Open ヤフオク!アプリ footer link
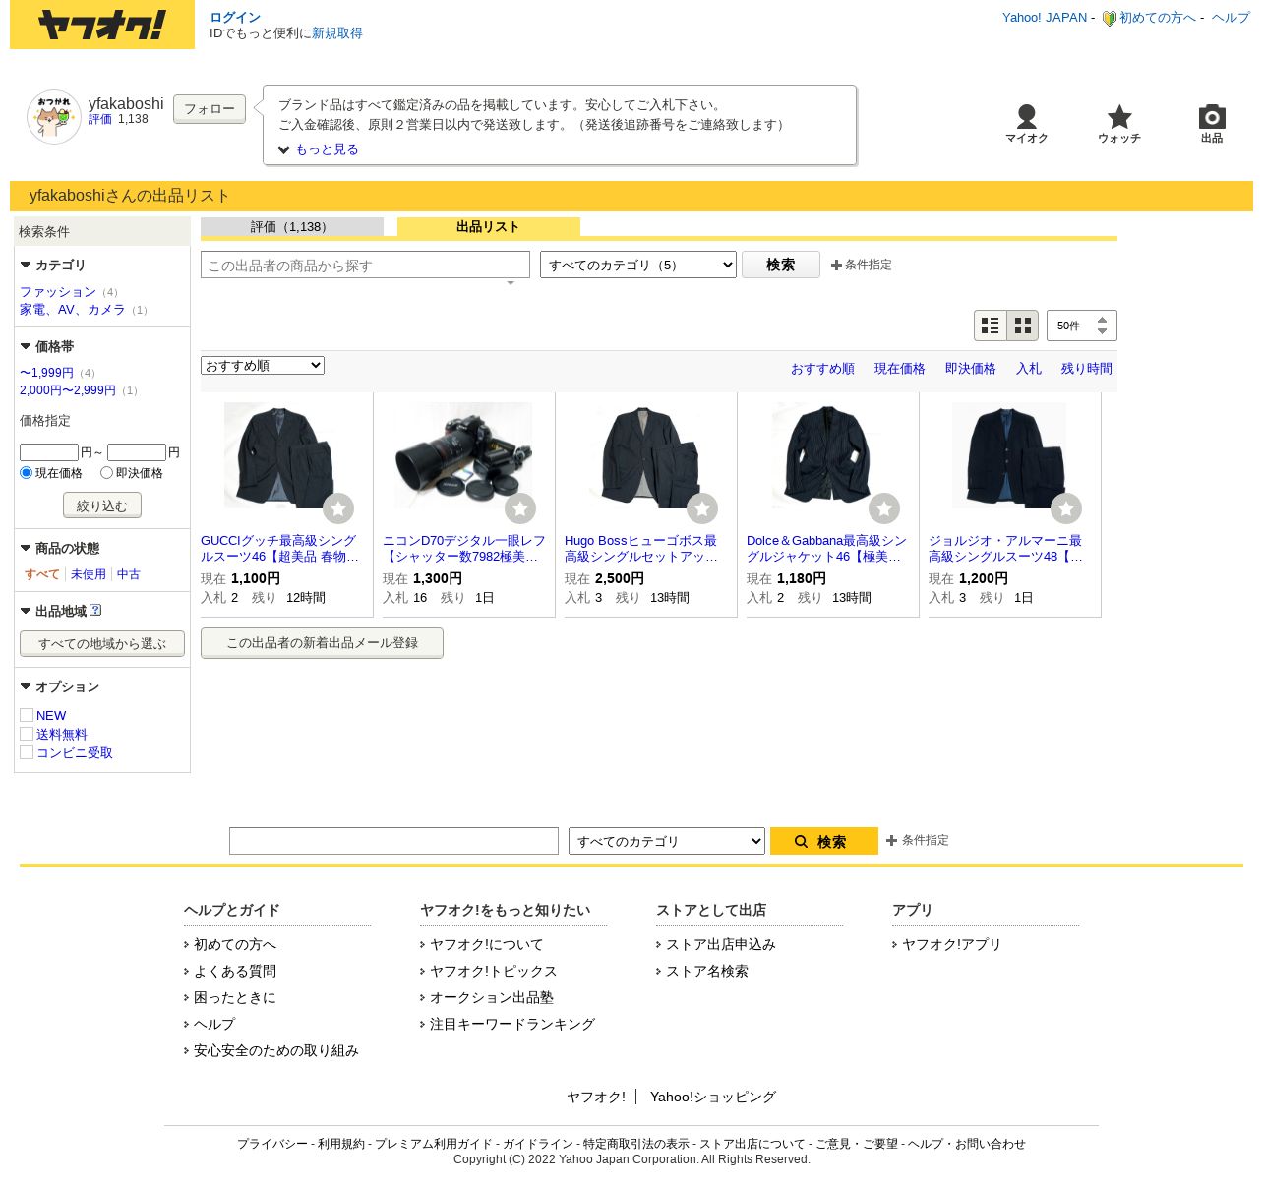1263x1187 pixels. (951, 944)
